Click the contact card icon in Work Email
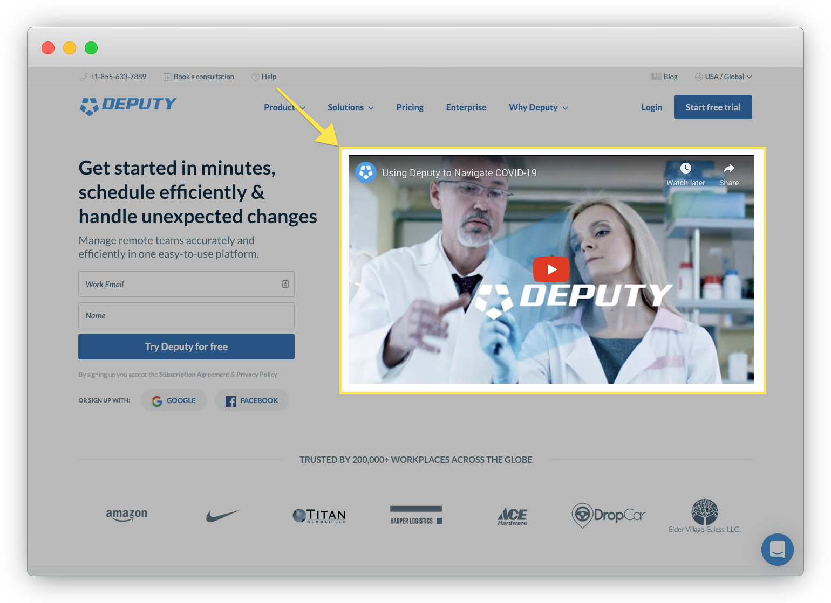The height and width of the screenshot is (603, 831). pos(285,284)
